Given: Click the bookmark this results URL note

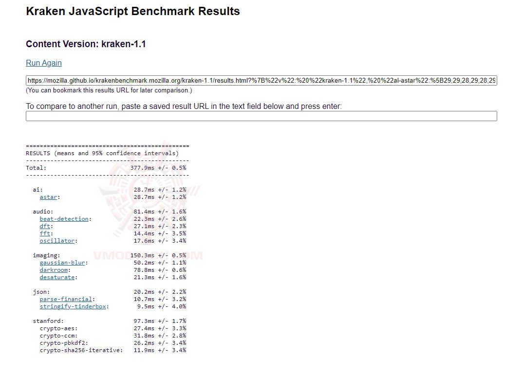Looking at the screenshot, I should tap(109, 90).
